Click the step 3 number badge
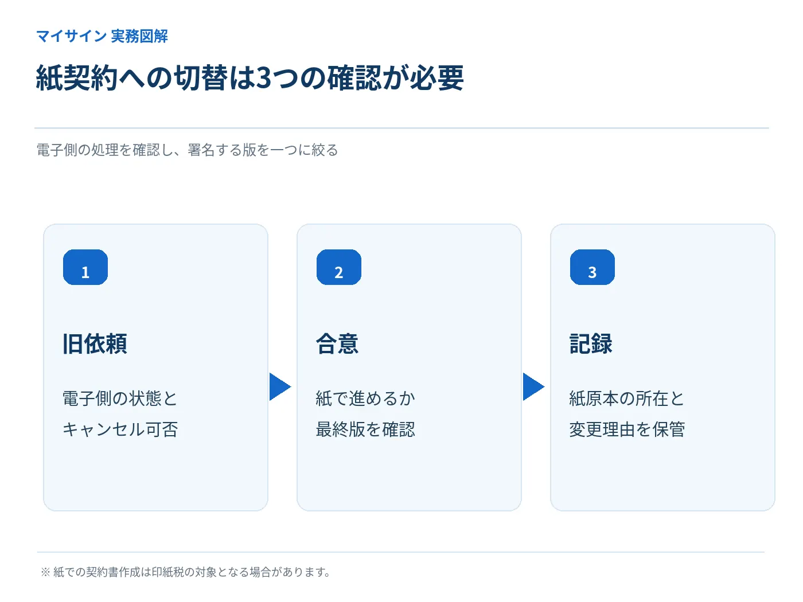Image resolution: width=803 pixels, height=602 pixels. [592, 267]
